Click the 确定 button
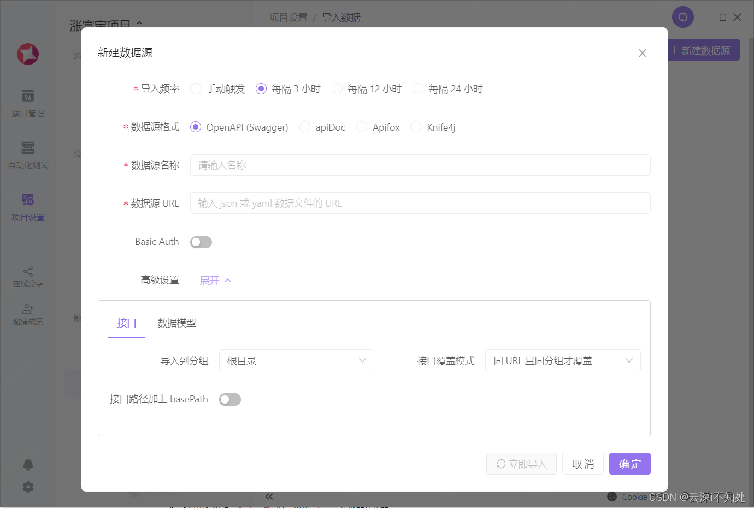 (x=629, y=464)
